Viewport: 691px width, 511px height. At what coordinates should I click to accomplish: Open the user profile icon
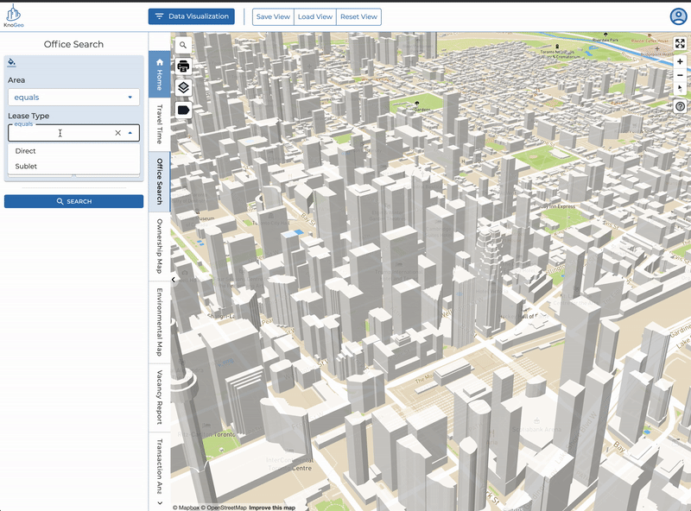point(678,16)
